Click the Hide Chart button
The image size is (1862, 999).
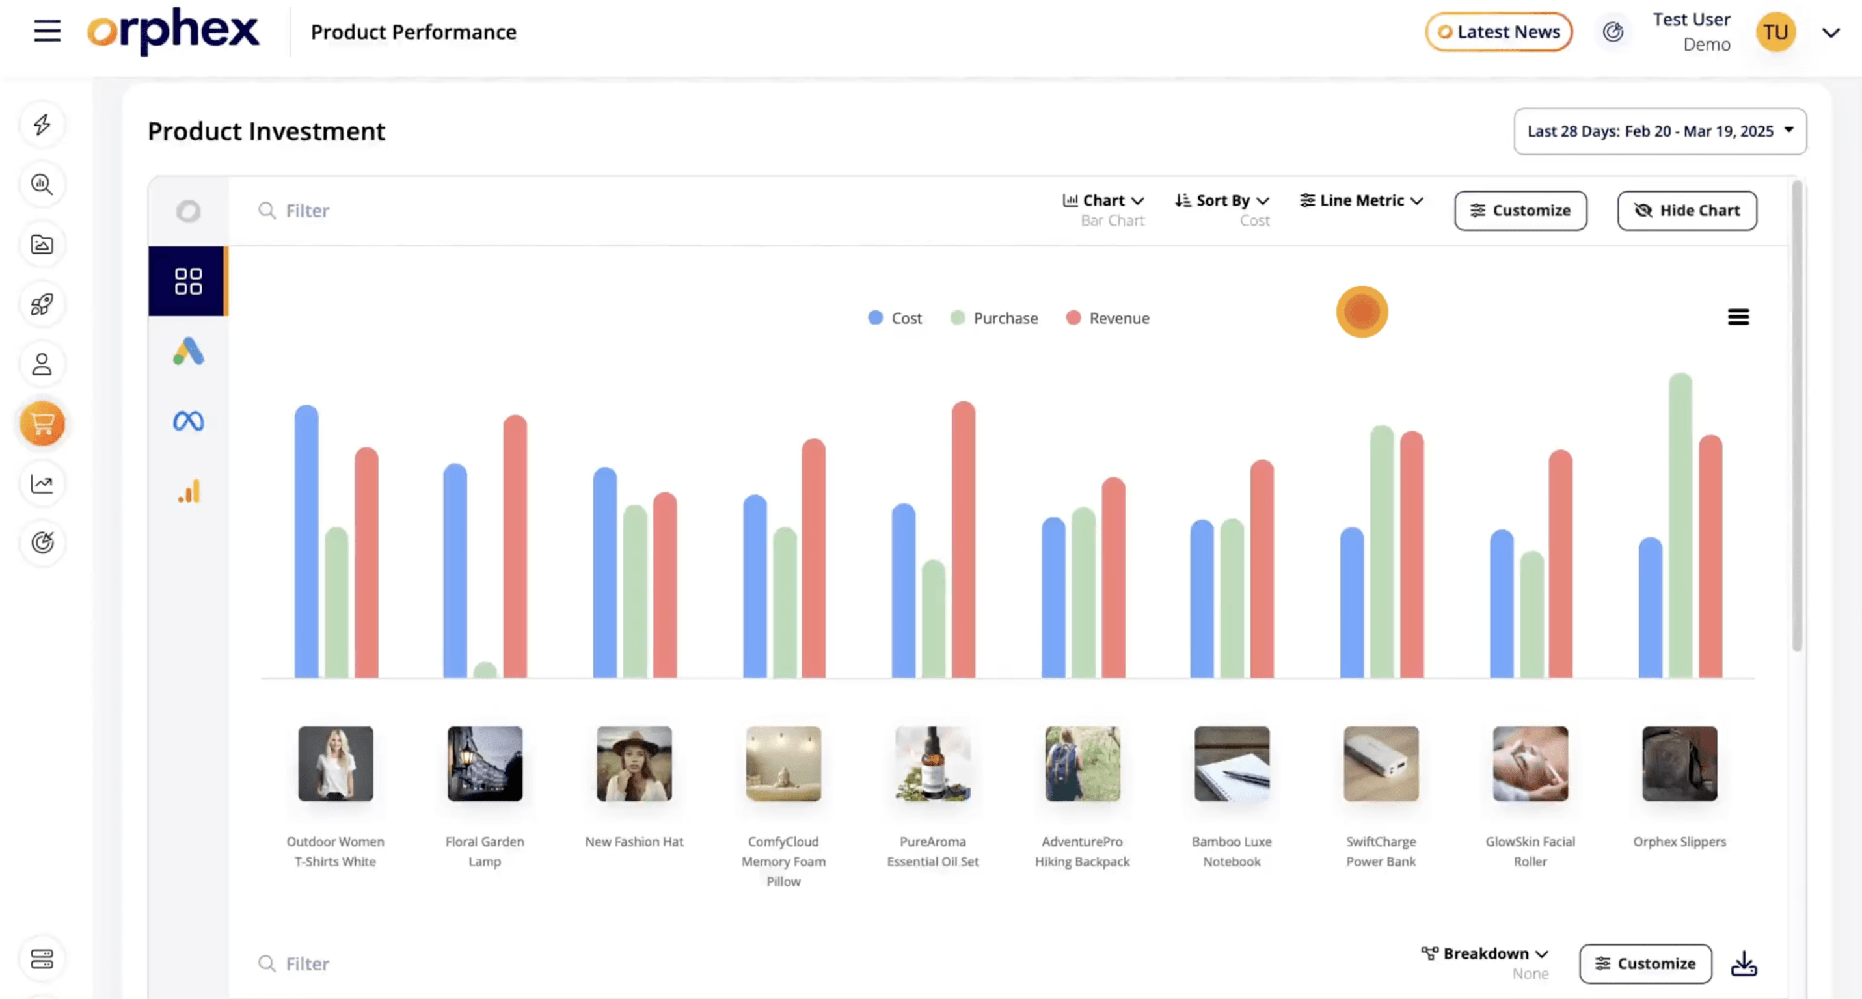click(1687, 211)
